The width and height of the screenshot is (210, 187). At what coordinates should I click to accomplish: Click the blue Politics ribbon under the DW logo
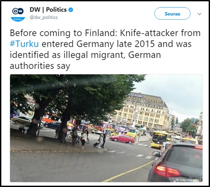coord(18,19)
